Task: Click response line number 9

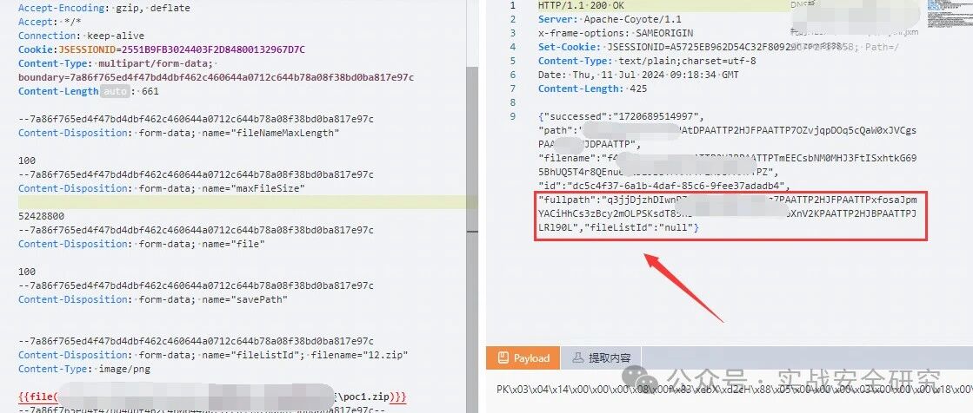Action: click(513, 116)
